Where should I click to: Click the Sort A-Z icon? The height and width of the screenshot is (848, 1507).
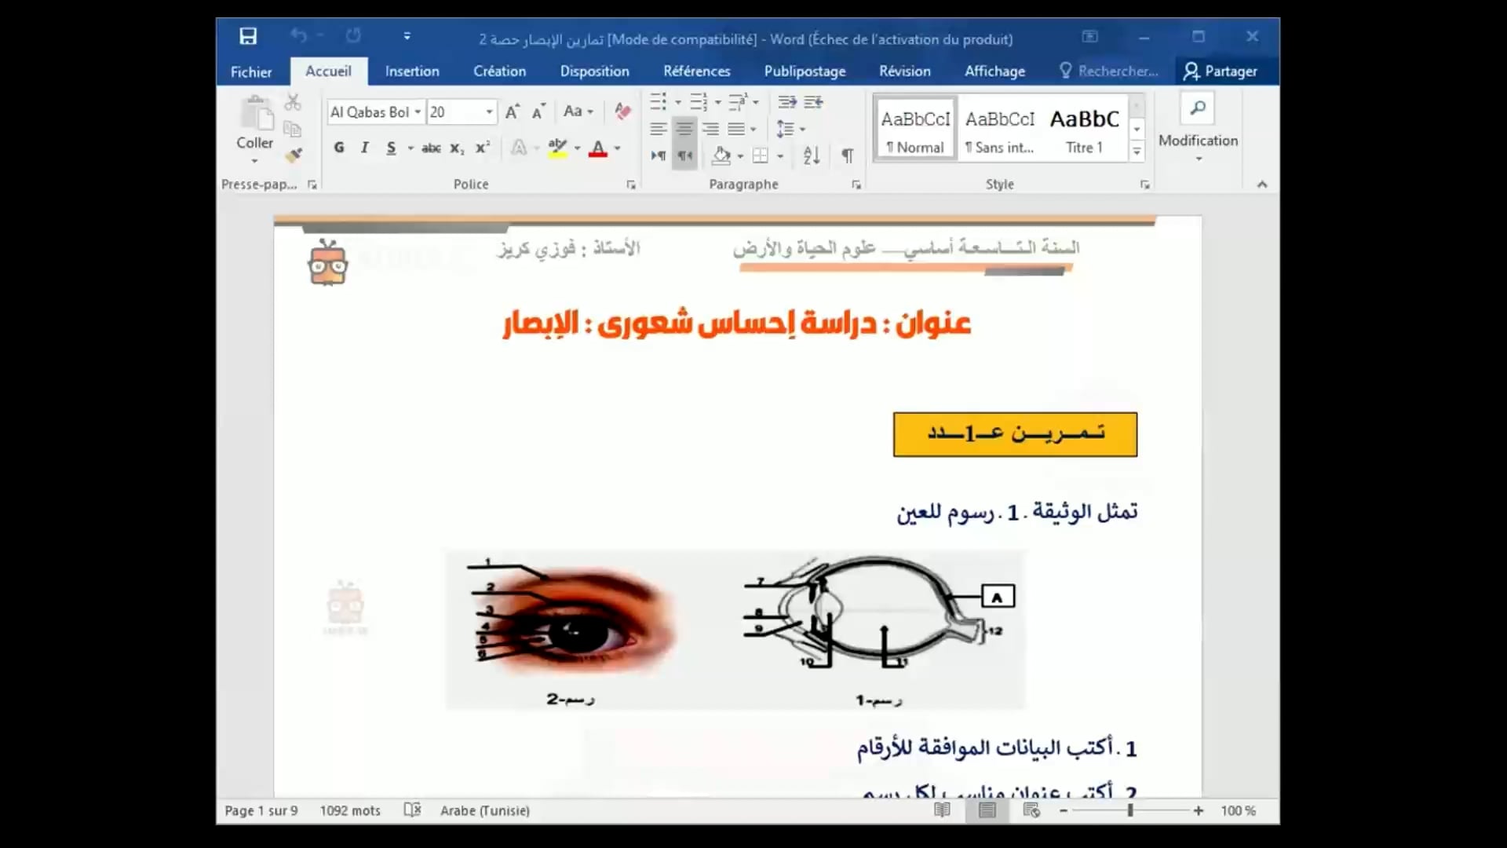pyautogui.click(x=812, y=155)
